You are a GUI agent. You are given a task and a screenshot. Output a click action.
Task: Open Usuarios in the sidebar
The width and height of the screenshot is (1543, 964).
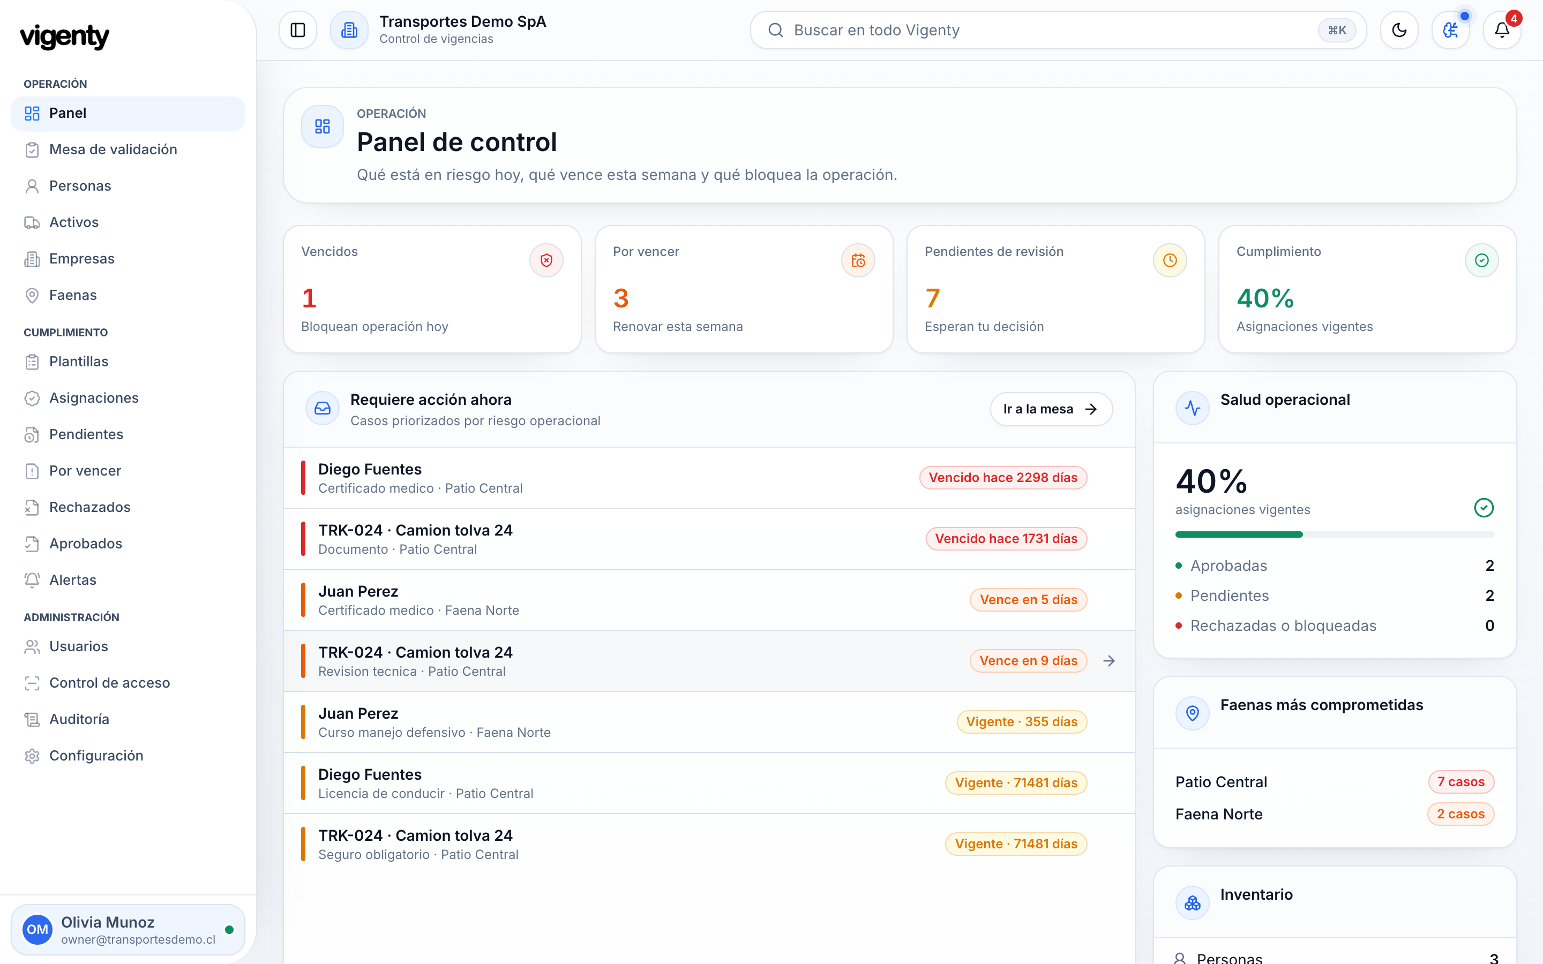pos(128,646)
